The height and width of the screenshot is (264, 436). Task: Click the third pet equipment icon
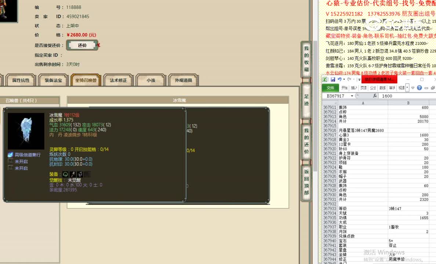[x=80, y=174]
